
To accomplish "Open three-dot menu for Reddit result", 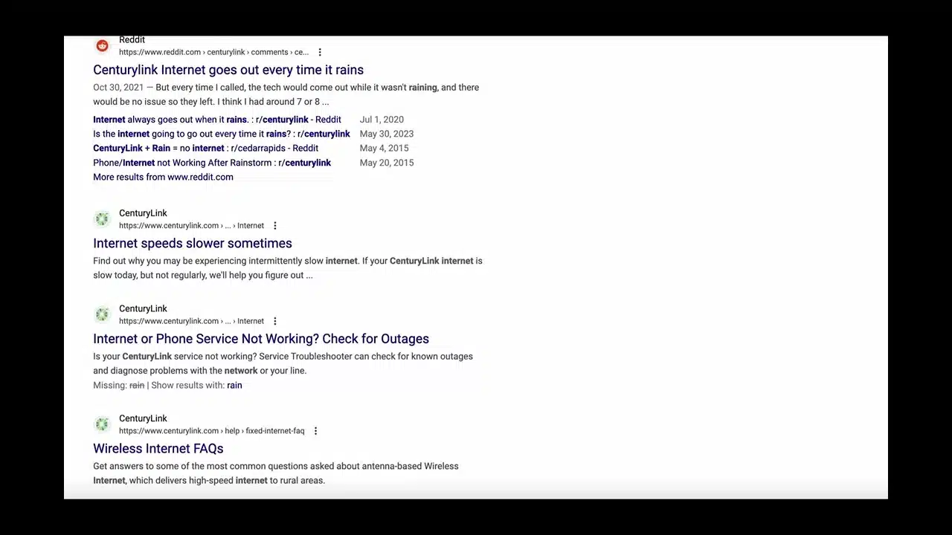I will click(320, 52).
